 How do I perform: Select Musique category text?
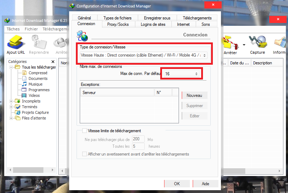tap(35, 84)
